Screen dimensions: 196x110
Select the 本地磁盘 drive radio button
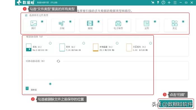[117, 43]
